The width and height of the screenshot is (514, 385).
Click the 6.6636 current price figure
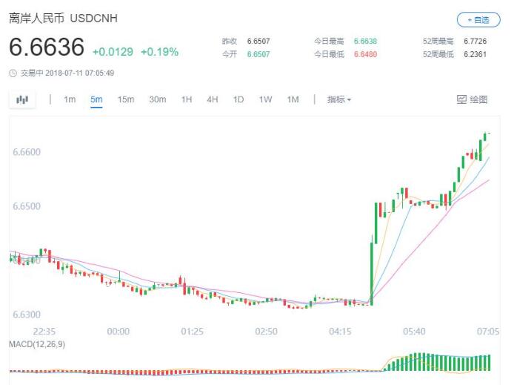click(47, 47)
